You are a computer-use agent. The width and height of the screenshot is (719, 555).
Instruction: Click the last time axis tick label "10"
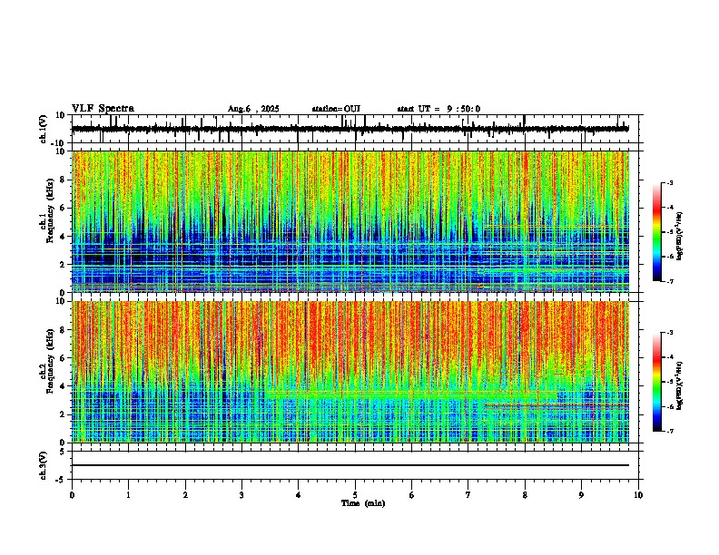638,495
